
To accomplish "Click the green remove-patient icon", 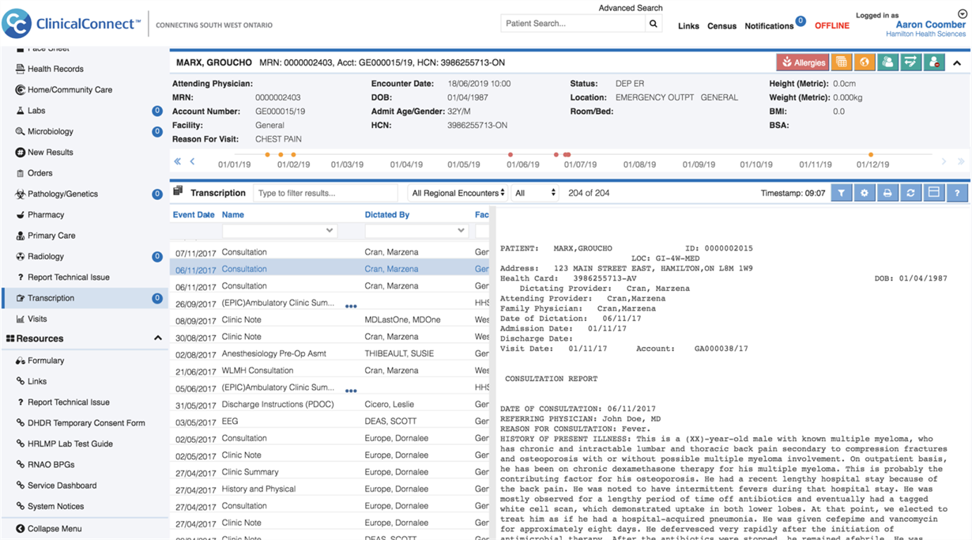I will pos(934,62).
